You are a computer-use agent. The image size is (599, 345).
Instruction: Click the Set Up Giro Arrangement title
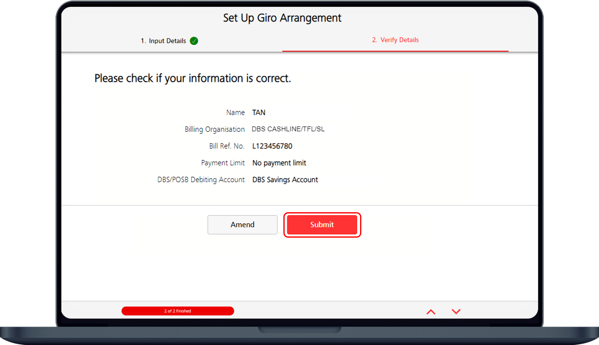click(x=282, y=18)
